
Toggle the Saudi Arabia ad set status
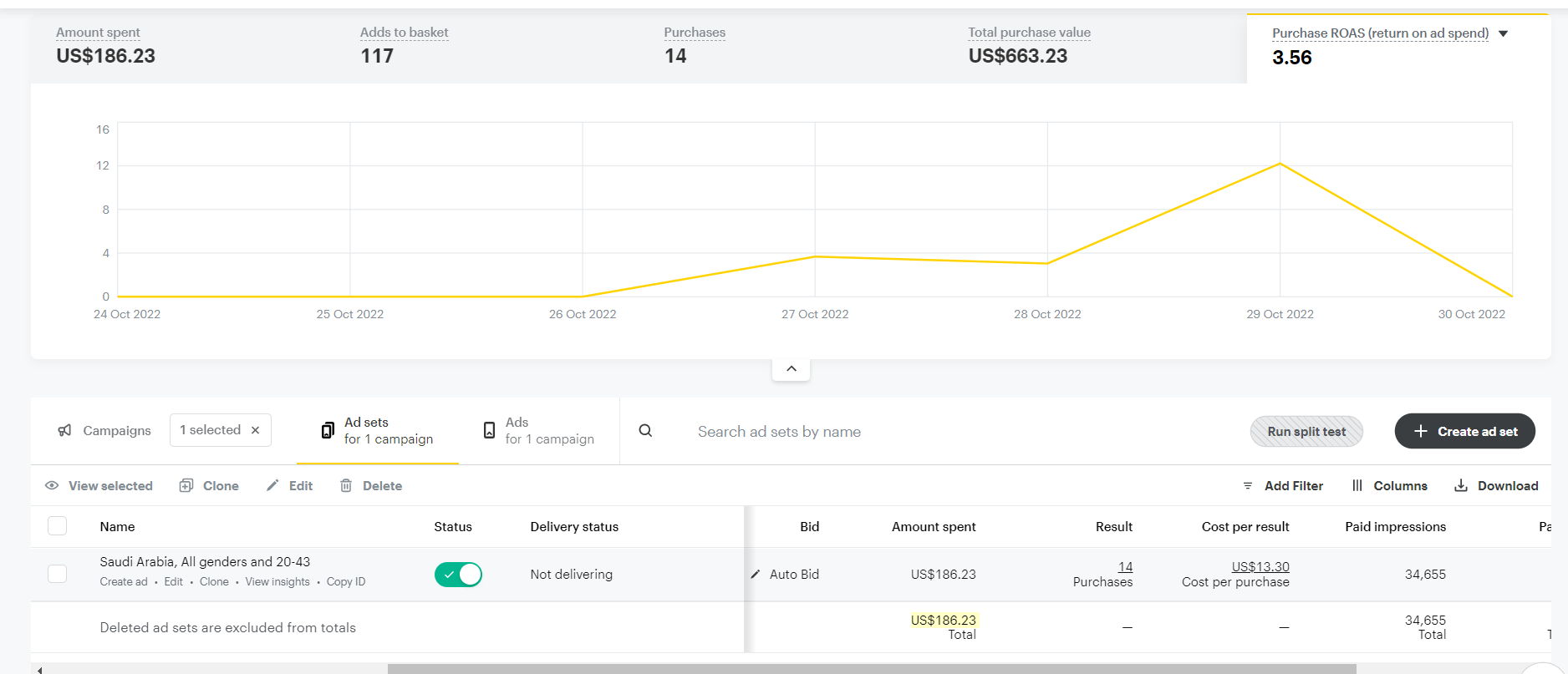coord(458,575)
